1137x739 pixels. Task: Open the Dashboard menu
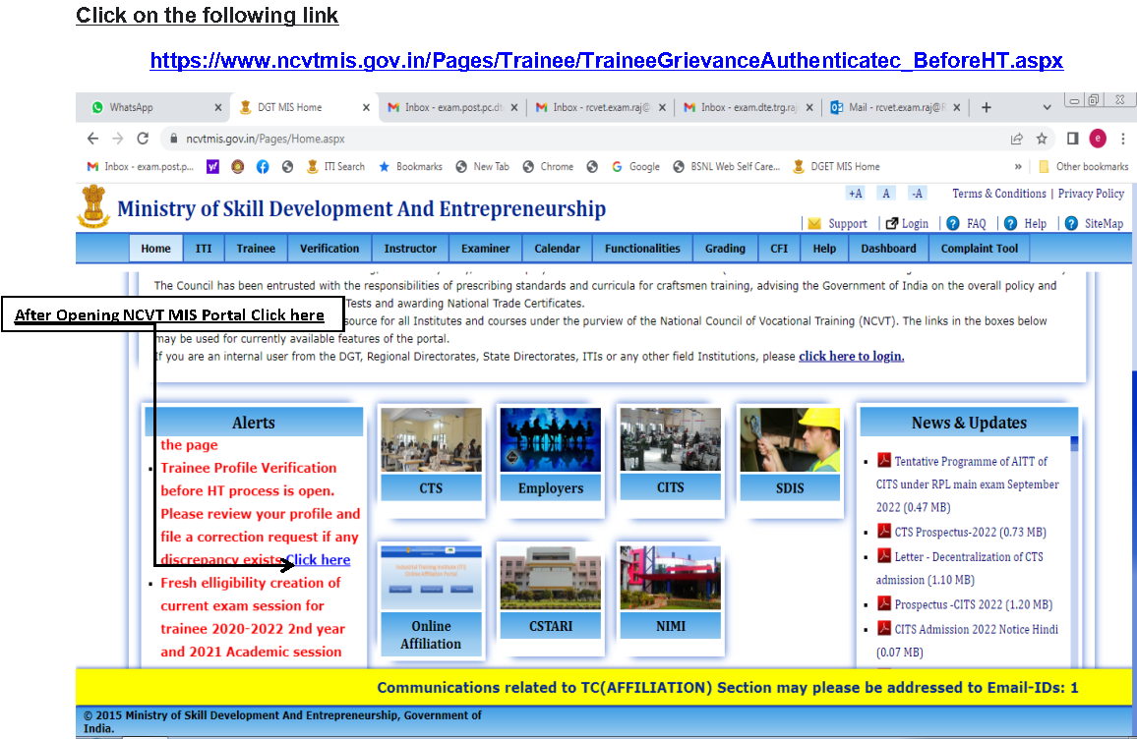tap(888, 249)
